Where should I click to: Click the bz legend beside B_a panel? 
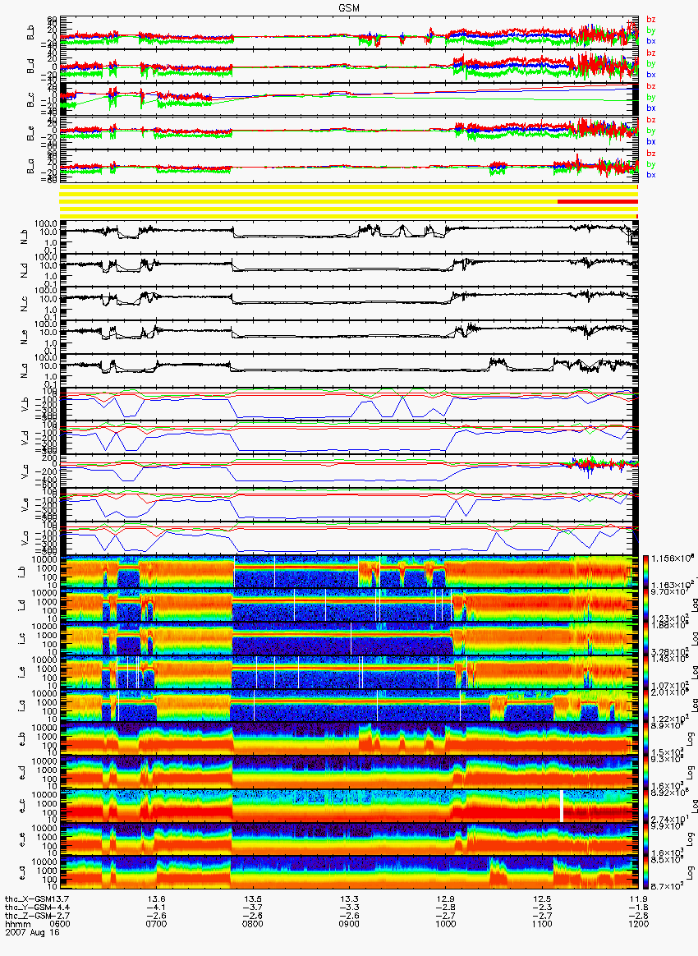[651, 154]
